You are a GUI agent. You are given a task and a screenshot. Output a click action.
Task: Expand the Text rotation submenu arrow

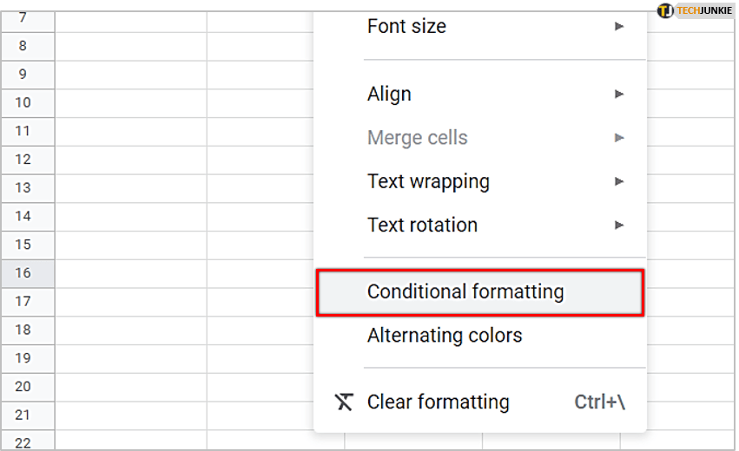pyautogui.click(x=619, y=225)
